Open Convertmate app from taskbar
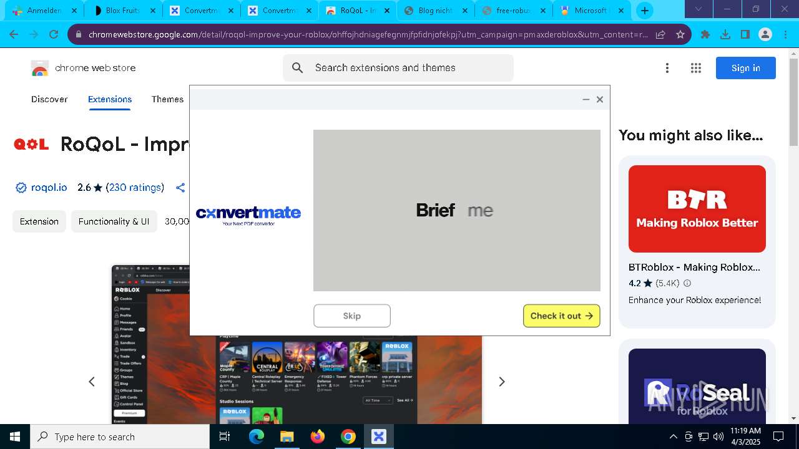Image resolution: width=799 pixels, height=449 pixels. tap(379, 437)
